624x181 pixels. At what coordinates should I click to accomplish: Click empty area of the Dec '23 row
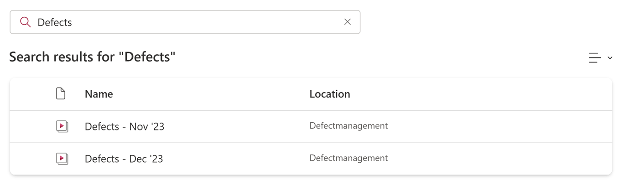502,159
